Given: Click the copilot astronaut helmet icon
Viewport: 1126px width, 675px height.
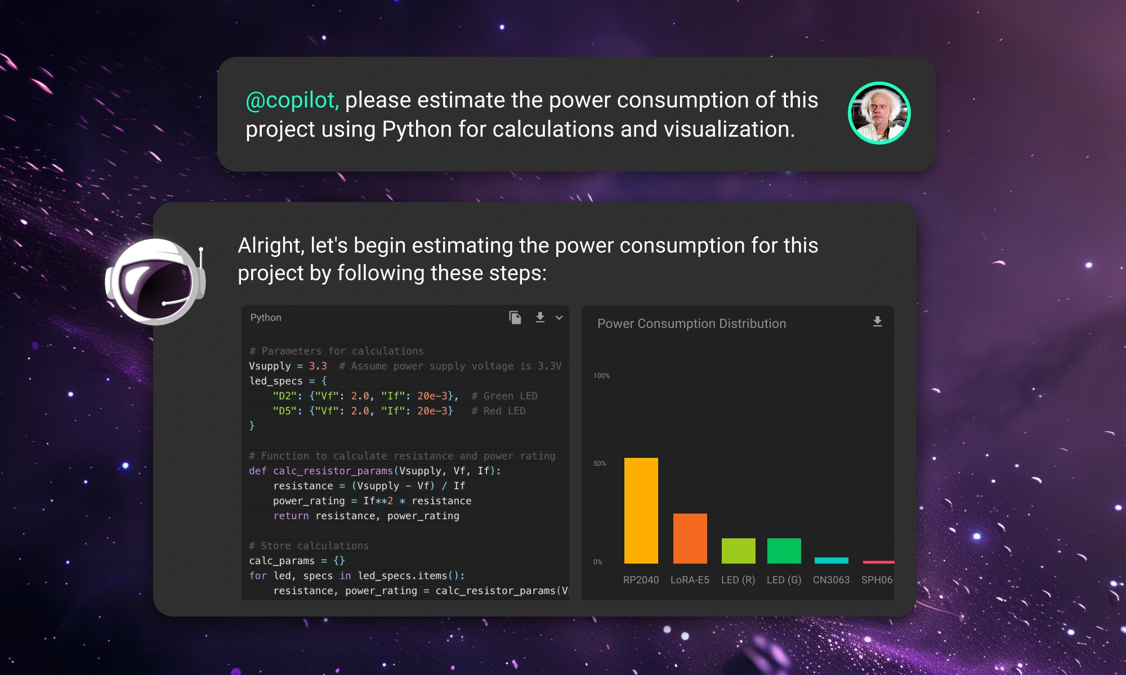Looking at the screenshot, I should click(155, 282).
